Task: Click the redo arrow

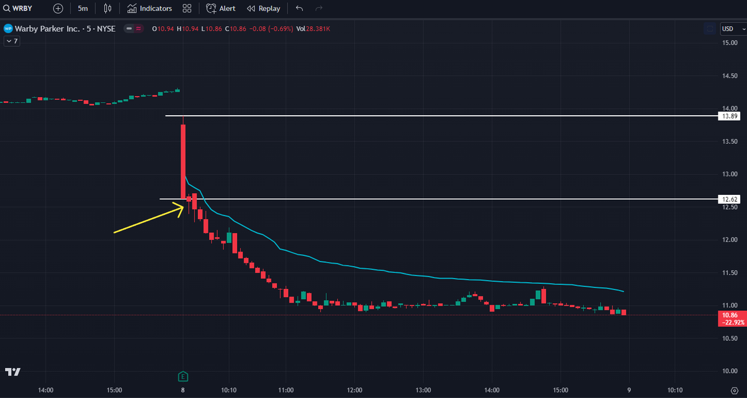Action: point(319,9)
